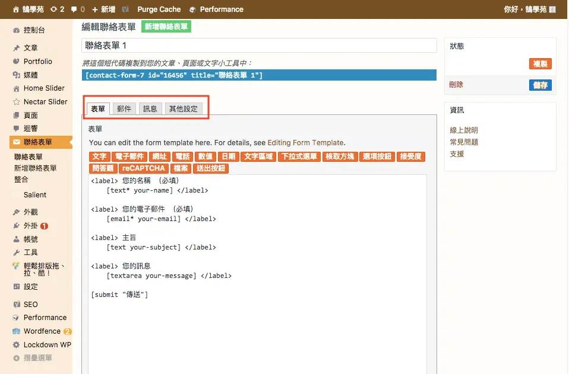Click the SEO icon in admin bar
This screenshot has width=569, height=374.
(125, 9)
